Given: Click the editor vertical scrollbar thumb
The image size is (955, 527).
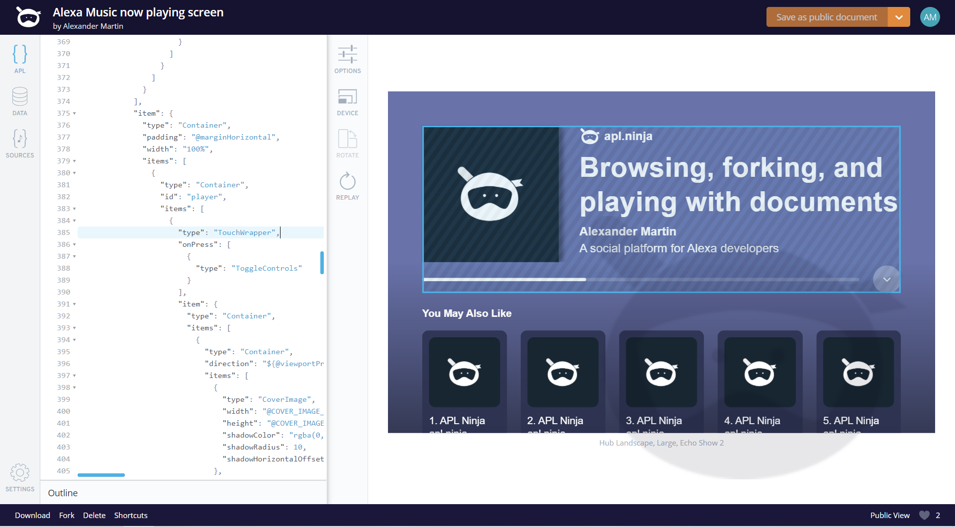Looking at the screenshot, I should 322,263.
